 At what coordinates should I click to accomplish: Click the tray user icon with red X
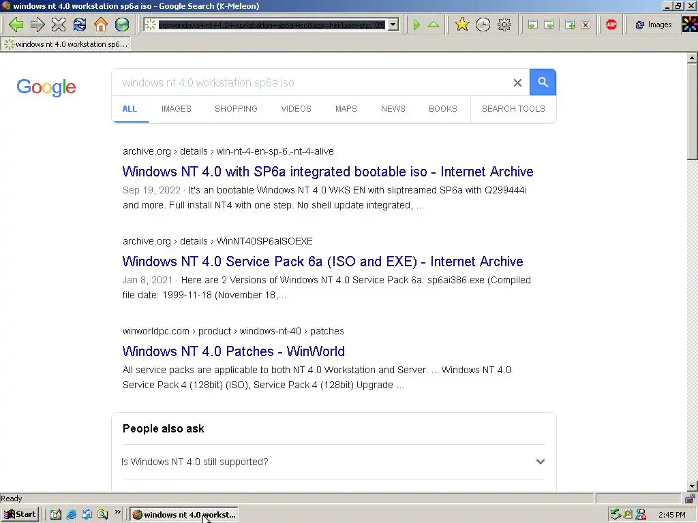pyautogui.click(x=641, y=515)
